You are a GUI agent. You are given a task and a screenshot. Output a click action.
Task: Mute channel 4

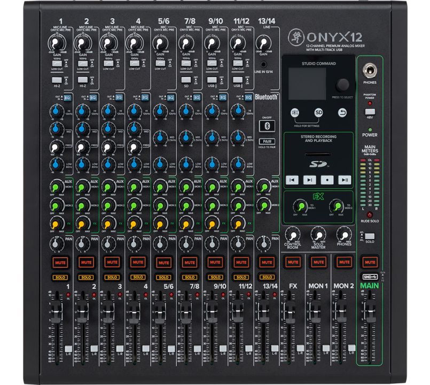(138, 263)
